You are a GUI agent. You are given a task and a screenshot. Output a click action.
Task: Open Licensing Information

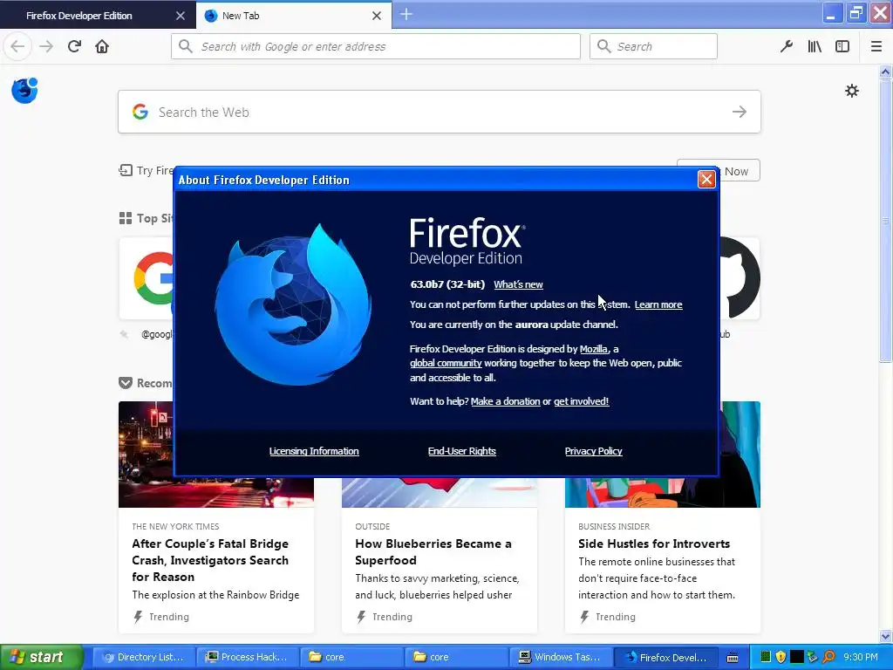click(x=314, y=451)
